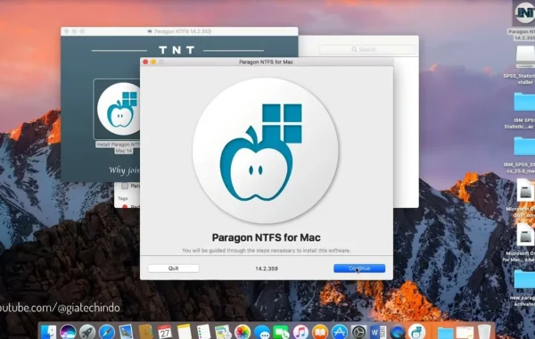Open Trash in the Dock
The width and height of the screenshot is (535, 339).
[484, 332]
